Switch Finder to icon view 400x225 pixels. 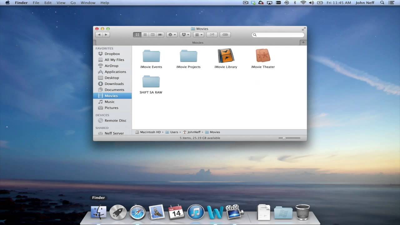(137, 35)
